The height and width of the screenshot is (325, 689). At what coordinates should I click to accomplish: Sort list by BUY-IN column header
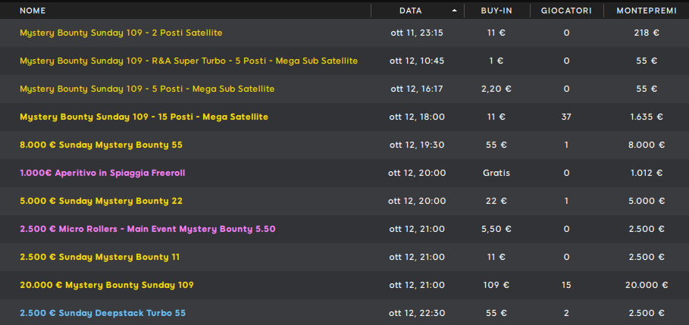(496, 11)
